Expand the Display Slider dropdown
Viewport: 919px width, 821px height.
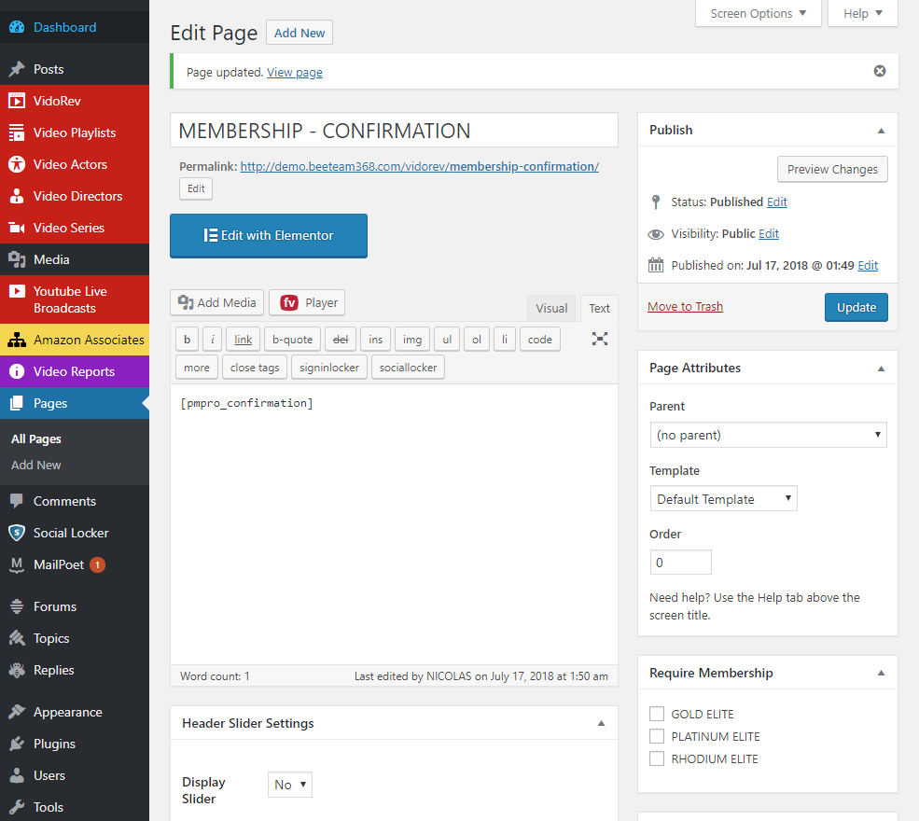click(x=289, y=785)
